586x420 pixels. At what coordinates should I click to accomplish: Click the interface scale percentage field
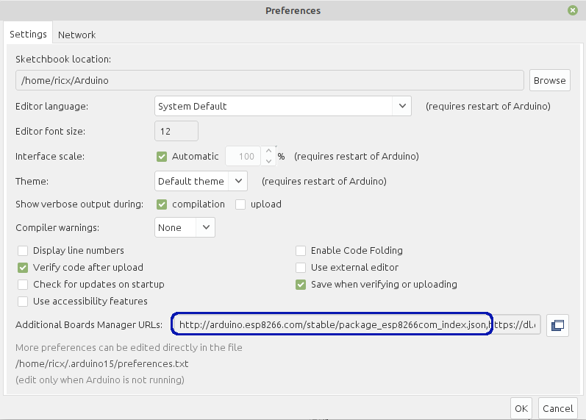(x=243, y=157)
